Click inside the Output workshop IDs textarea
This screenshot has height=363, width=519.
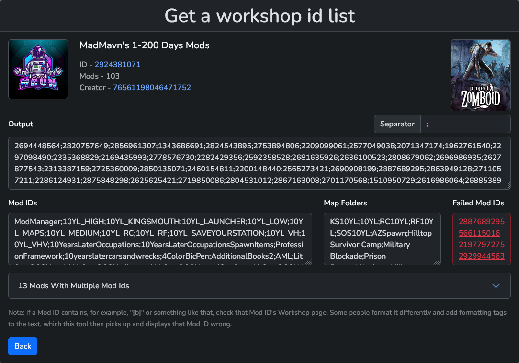pos(259,163)
